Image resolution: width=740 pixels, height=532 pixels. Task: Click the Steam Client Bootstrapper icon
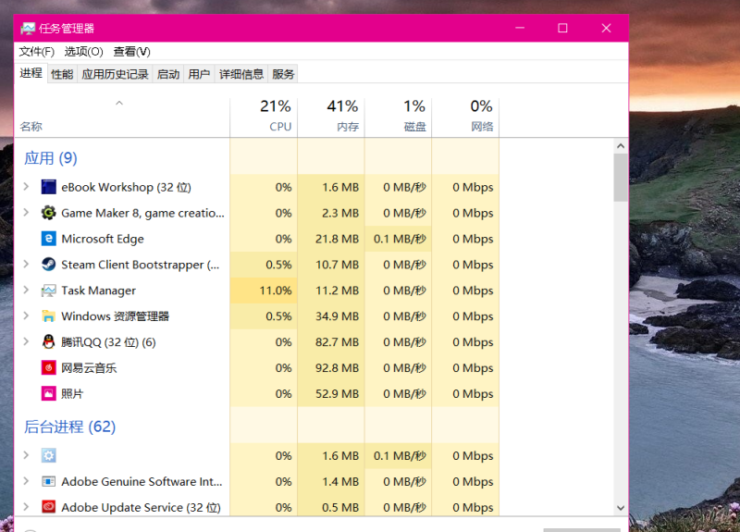pyautogui.click(x=49, y=265)
